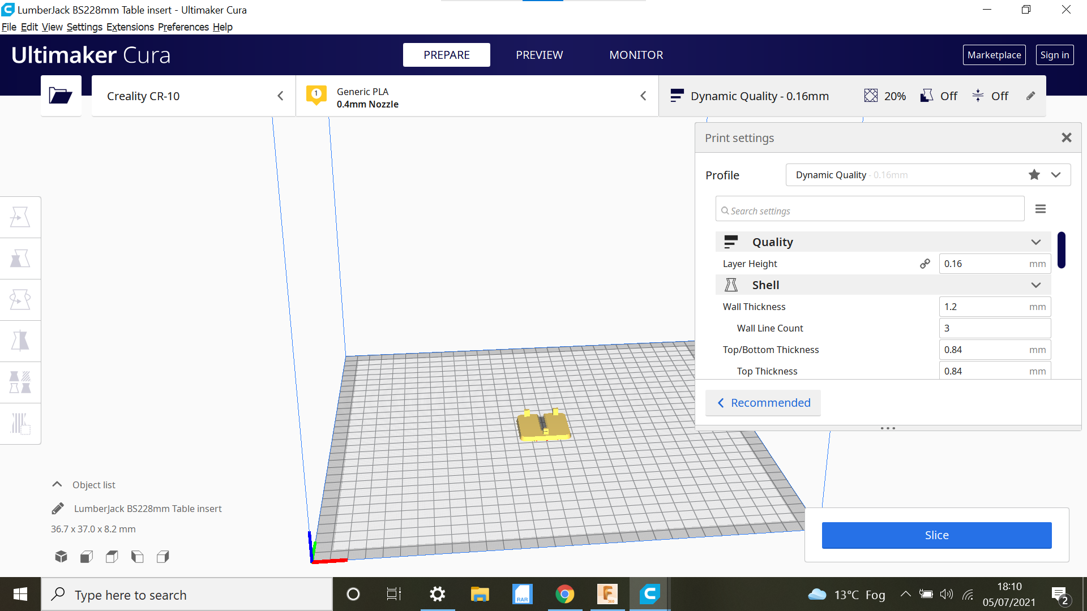The height and width of the screenshot is (611, 1087).
Task: Click the adhesion Off icon
Action: pos(978,96)
